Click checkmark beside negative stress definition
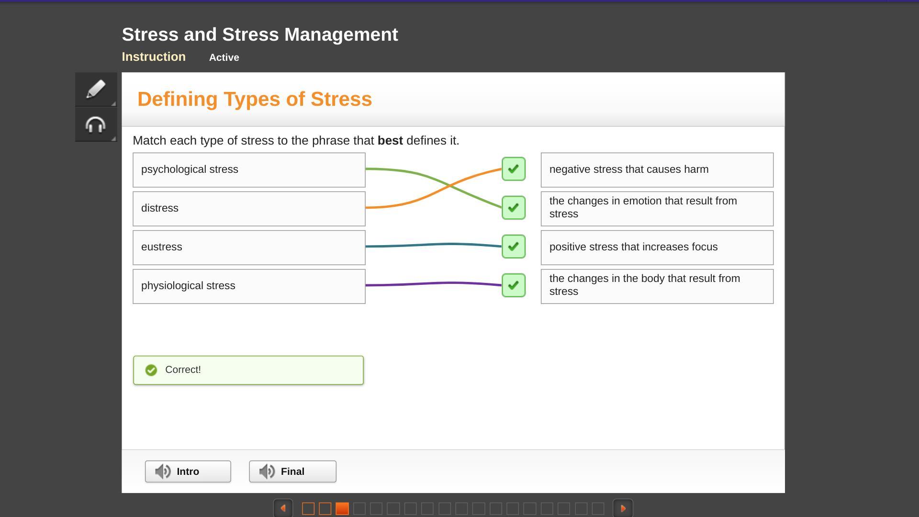 pyautogui.click(x=513, y=169)
